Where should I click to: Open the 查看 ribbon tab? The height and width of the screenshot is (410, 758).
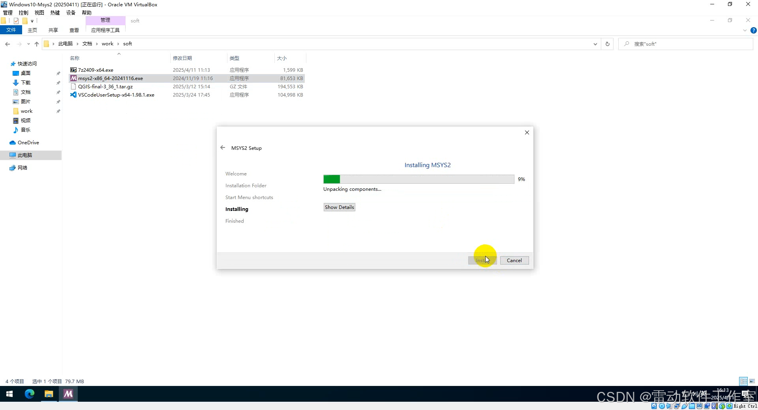[74, 30]
